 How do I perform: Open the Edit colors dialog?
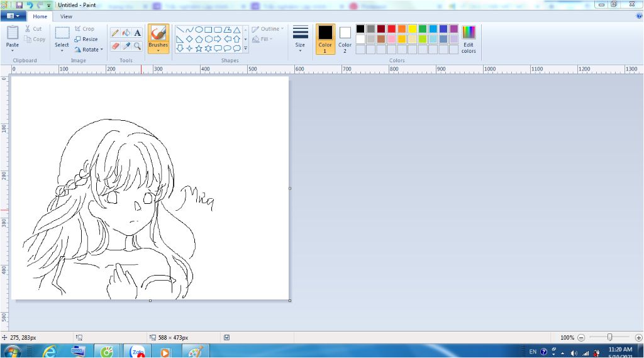469,40
